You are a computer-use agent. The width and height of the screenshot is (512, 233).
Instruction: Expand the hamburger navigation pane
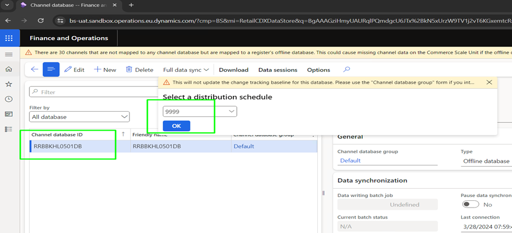9,54
